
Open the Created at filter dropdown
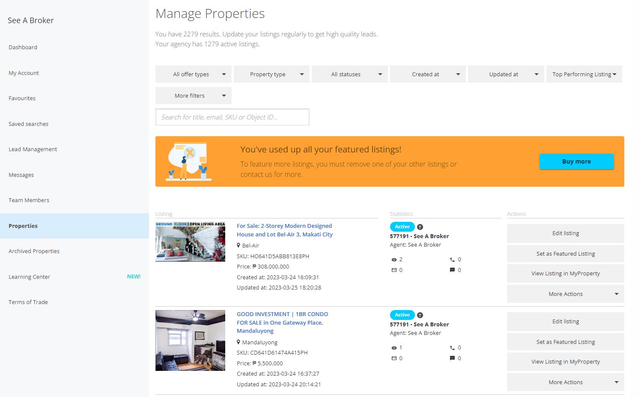click(428, 74)
